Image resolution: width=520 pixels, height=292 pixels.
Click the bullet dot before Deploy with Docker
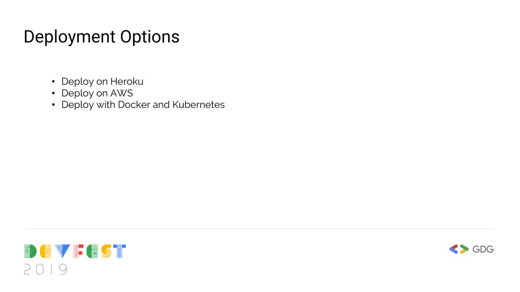[x=53, y=104]
